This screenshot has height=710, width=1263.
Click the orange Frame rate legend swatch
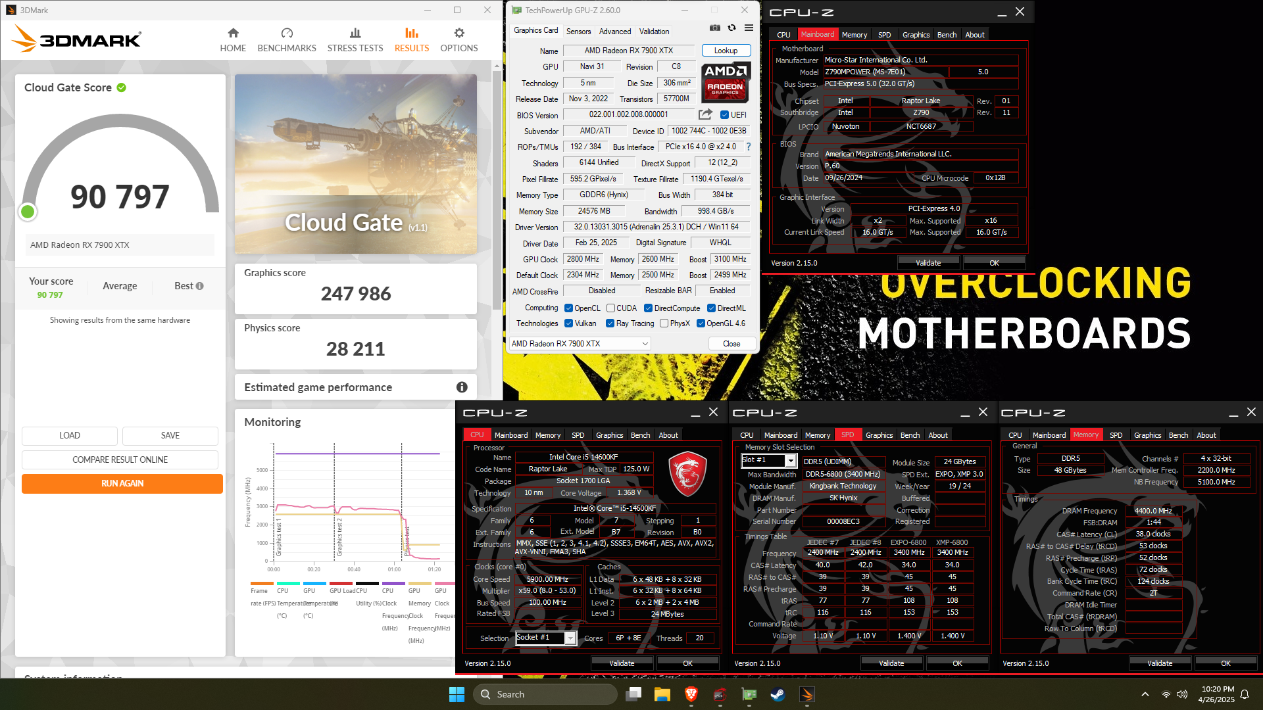(x=262, y=583)
